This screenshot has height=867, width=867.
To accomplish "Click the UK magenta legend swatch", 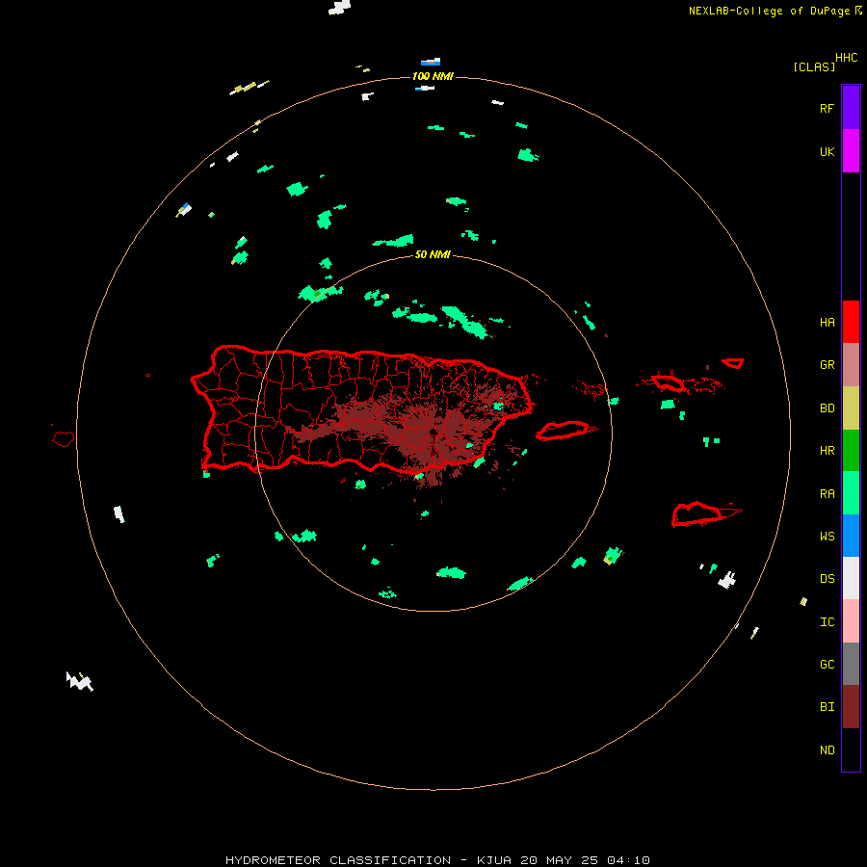I will 851,151.
